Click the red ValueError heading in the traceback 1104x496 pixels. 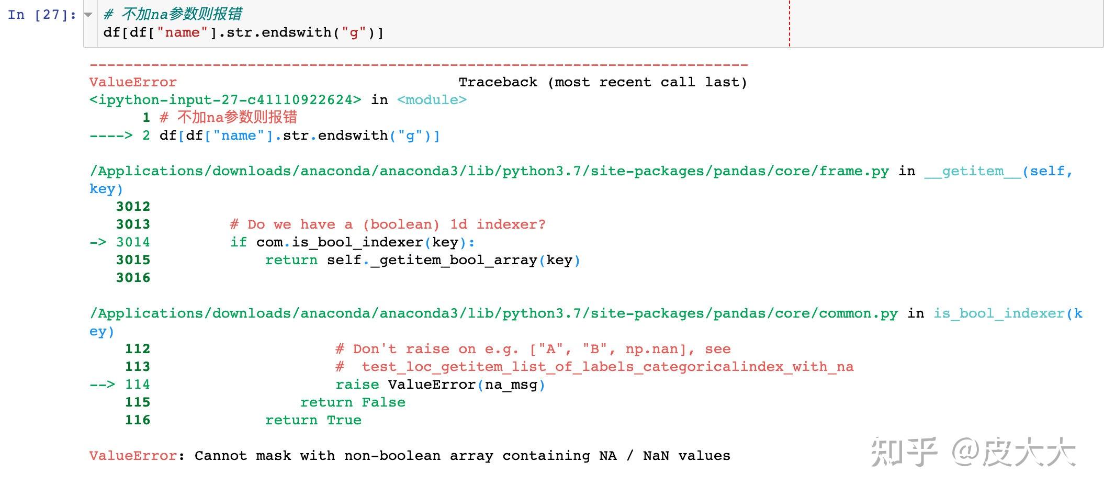[x=133, y=83]
